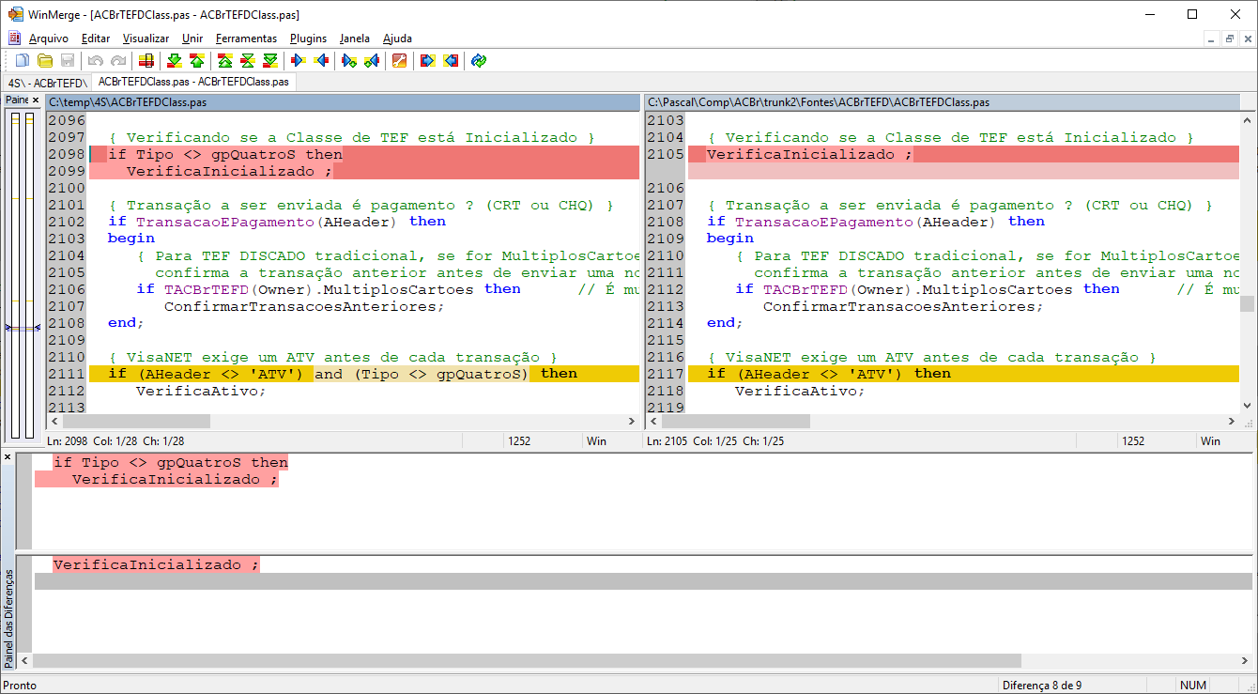Go to the next difference

pos(174,61)
